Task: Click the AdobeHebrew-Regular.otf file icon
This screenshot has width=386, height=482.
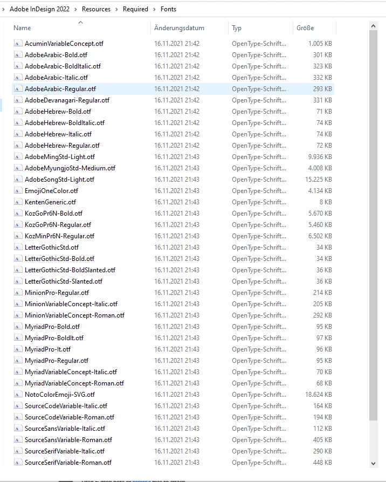Action: click(18, 146)
